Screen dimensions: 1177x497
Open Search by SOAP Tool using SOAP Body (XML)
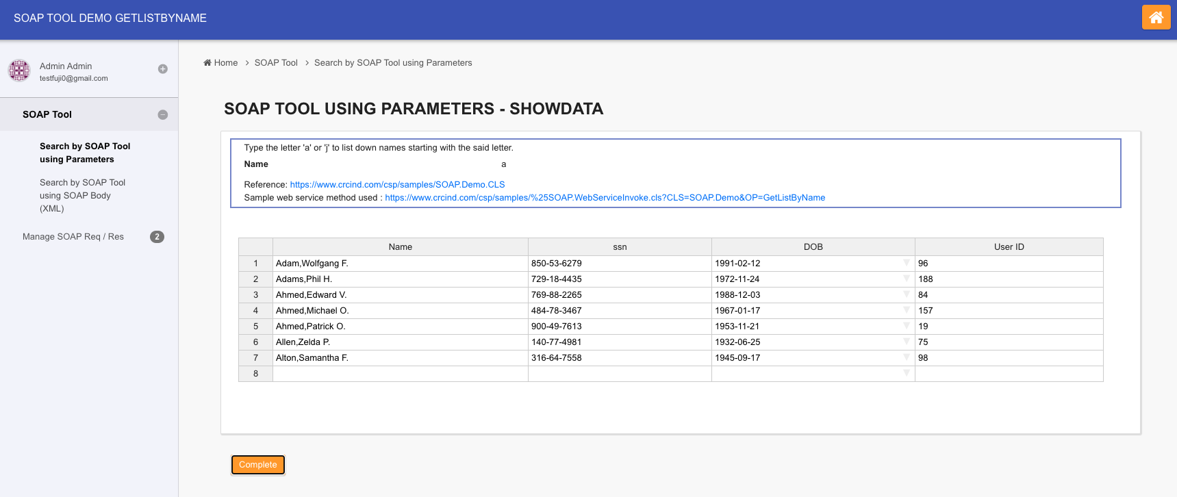(82, 196)
